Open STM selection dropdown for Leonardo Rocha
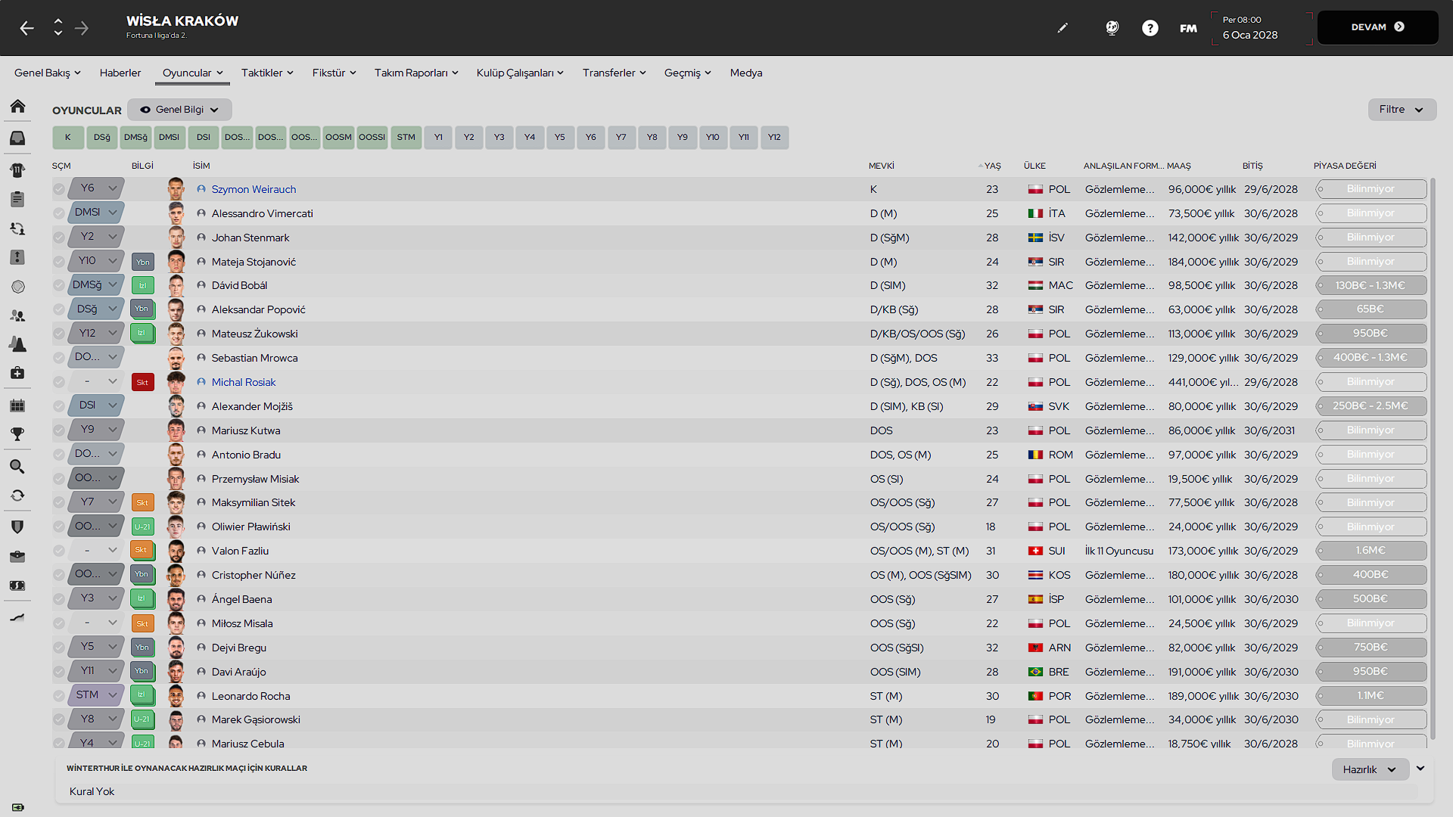Image resolution: width=1453 pixels, height=817 pixels. click(x=96, y=695)
